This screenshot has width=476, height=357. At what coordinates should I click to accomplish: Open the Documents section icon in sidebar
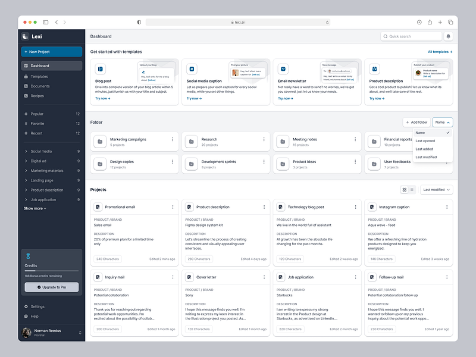26,86
